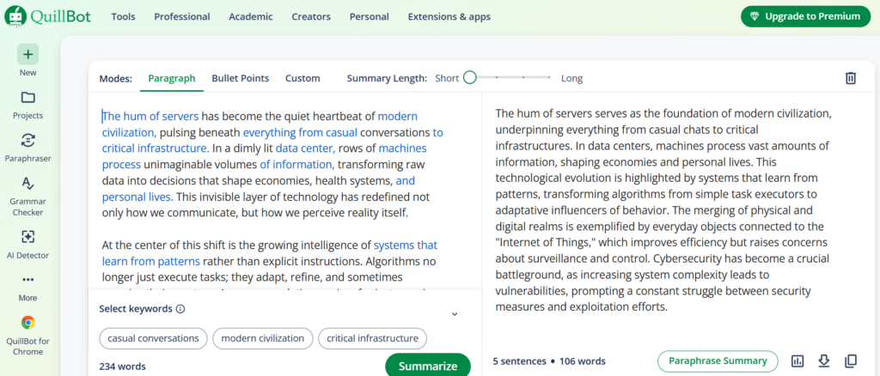Show More tools via ellipsis icon
The height and width of the screenshot is (376, 880).
[x=27, y=279]
